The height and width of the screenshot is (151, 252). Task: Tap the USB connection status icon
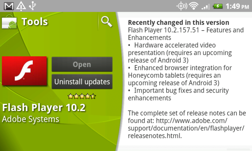coord(32,6)
